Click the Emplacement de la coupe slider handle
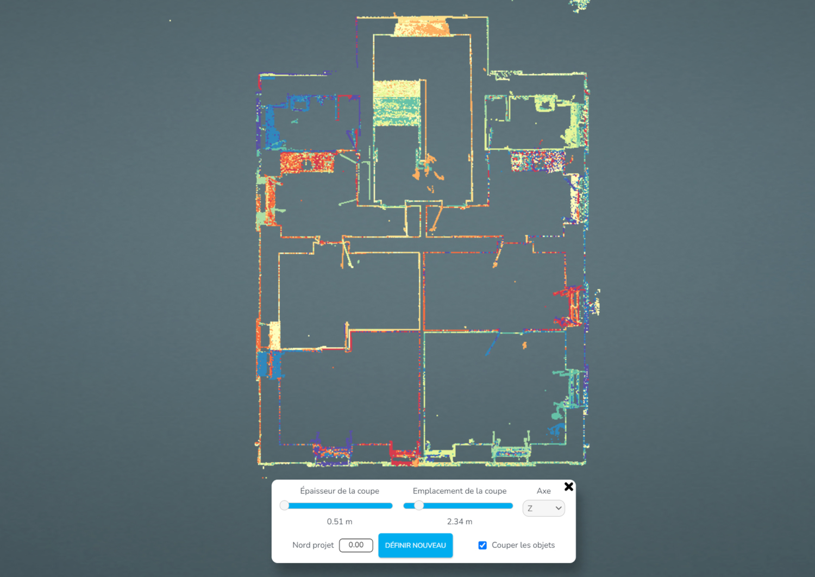 pyautogui.click(x=419, y=505)
